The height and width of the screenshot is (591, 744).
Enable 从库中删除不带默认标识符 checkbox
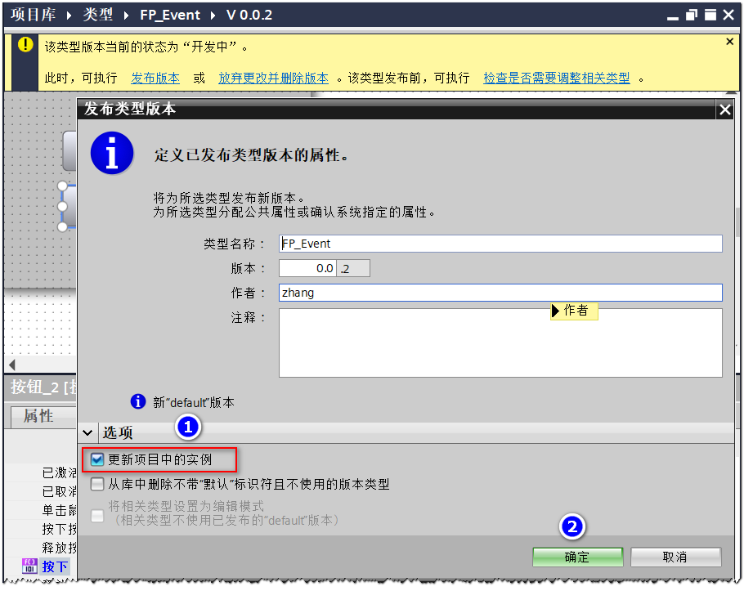97,484
